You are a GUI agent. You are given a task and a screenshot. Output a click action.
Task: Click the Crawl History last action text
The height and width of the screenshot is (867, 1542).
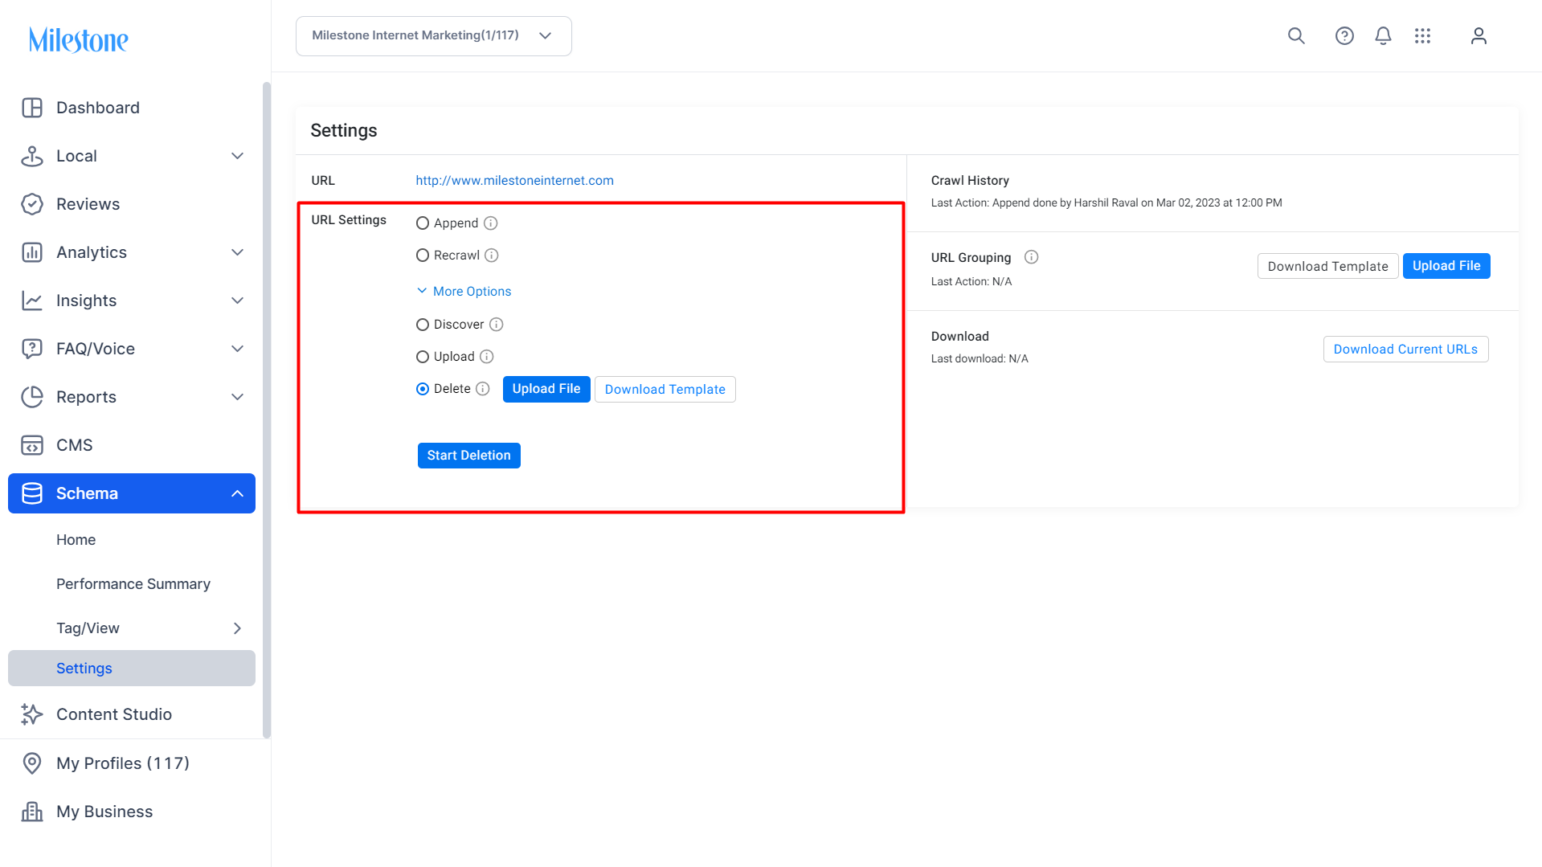[1106, 203]
